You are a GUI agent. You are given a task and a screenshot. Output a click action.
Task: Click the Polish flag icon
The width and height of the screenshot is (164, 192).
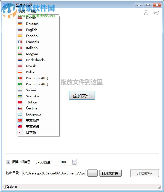pos(20,72)
